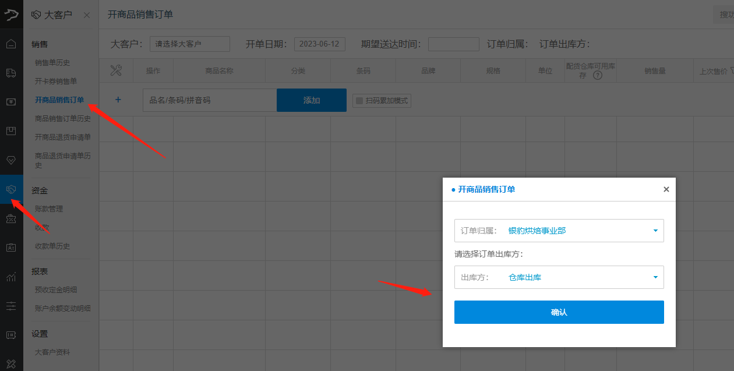Open 收款 in the side menu

(42, 228)
